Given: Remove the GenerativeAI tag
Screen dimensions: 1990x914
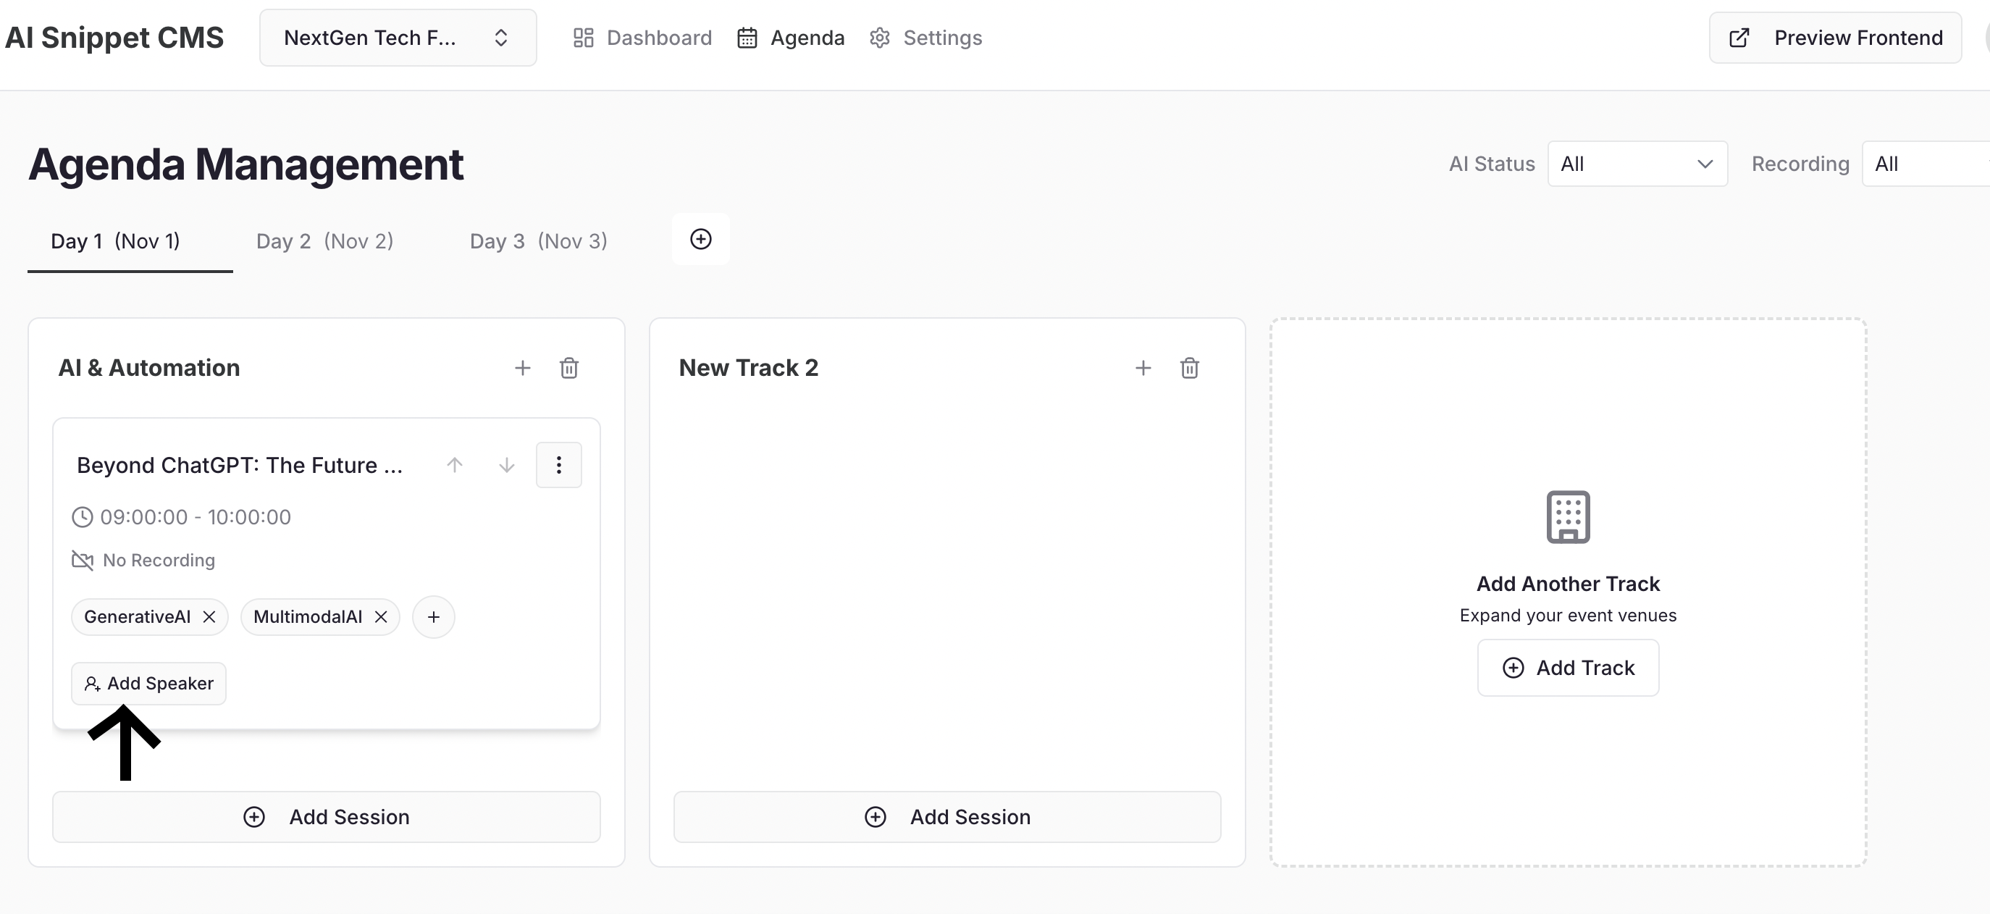Looking at the screenshot, I should 209,616.
